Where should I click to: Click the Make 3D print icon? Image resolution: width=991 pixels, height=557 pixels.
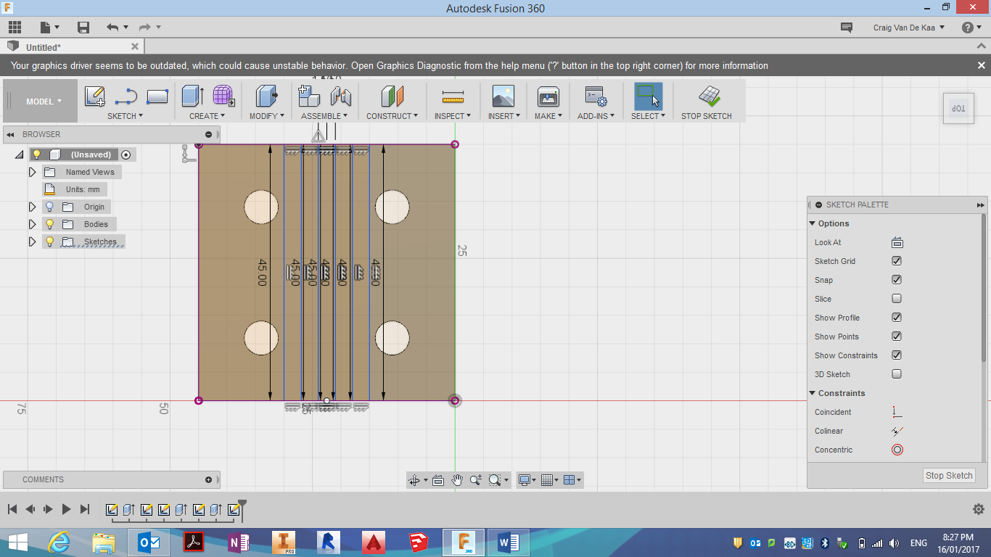(x=548, y=96)
